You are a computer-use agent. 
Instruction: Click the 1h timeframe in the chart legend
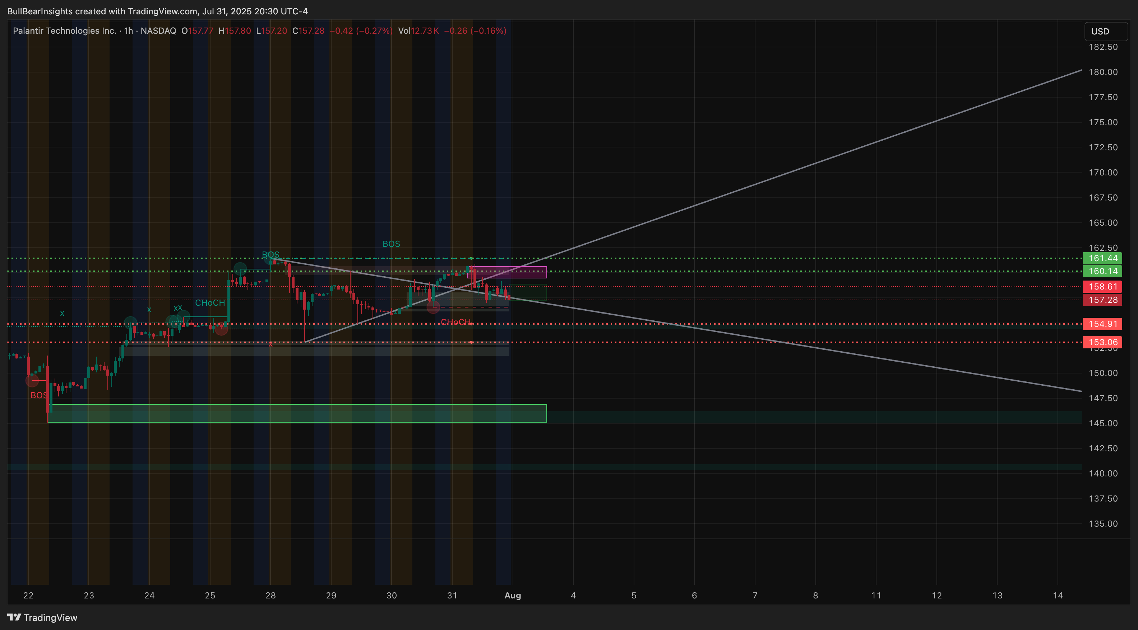tap(129, 31)
